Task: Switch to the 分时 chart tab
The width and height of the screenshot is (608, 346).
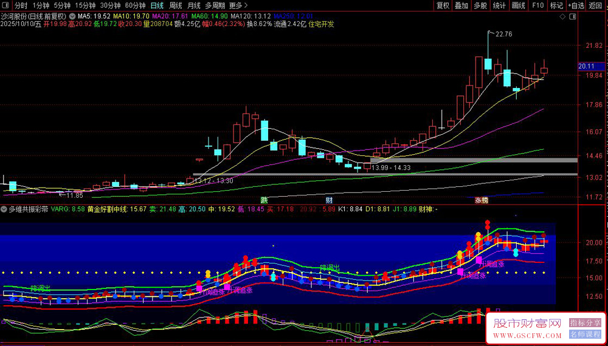Action: [x=21, y=5]
